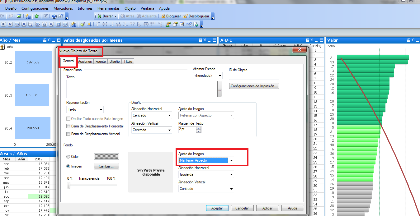Switch to the Fuente tab

coord(101,62)
